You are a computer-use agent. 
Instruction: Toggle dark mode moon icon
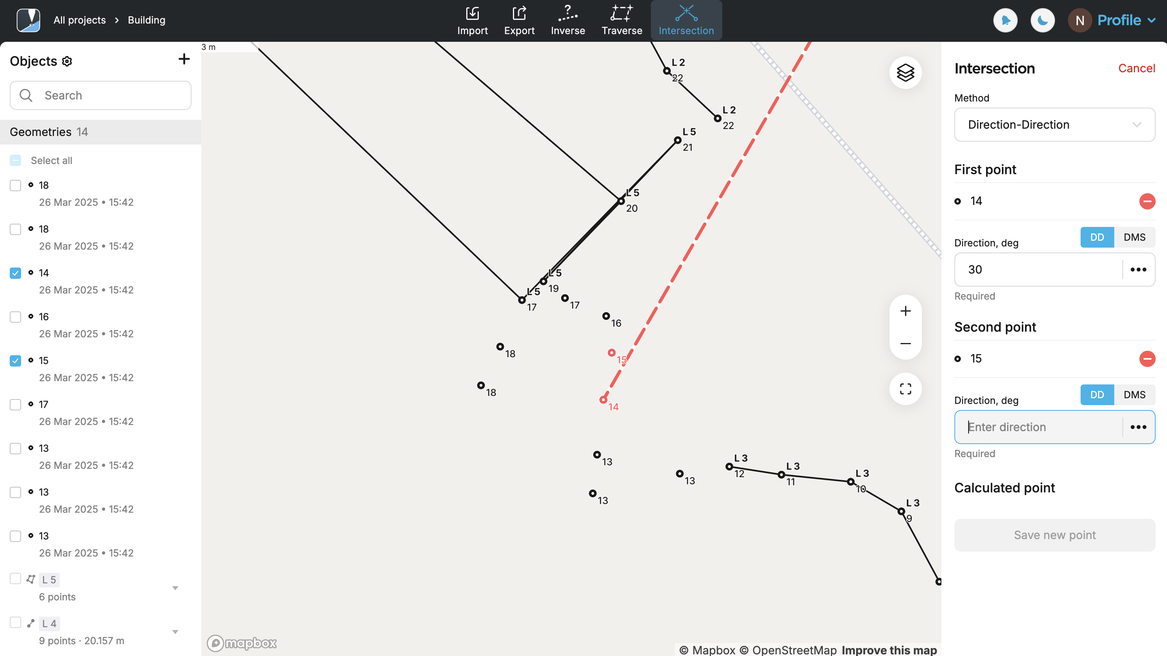point(1042,20)
